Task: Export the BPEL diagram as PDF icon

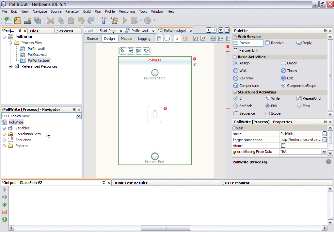Action: click(195, 39)
